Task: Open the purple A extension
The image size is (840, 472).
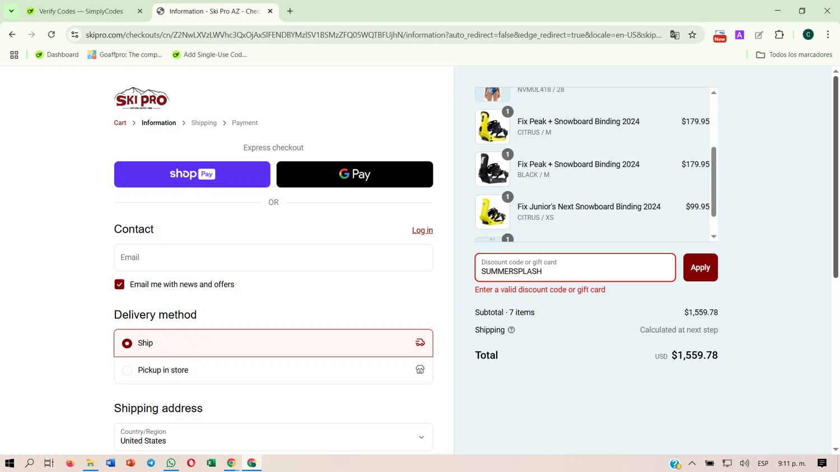Action: 740,35
